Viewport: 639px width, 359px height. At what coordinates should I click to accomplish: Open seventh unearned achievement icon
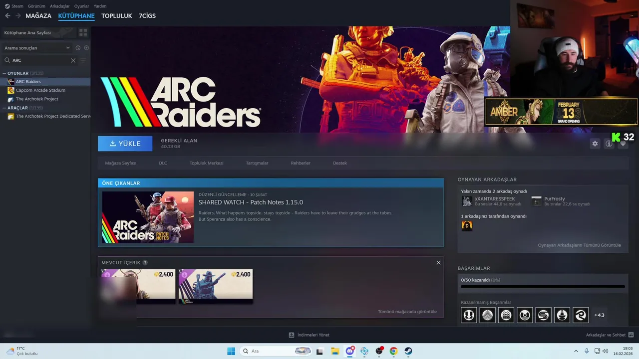pyautogui.click(x=581, y=315)
